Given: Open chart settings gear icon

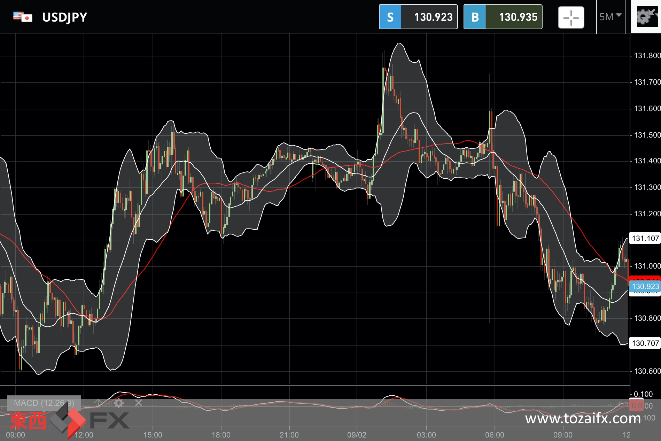Looking at the screenshot, I should 646,17.
